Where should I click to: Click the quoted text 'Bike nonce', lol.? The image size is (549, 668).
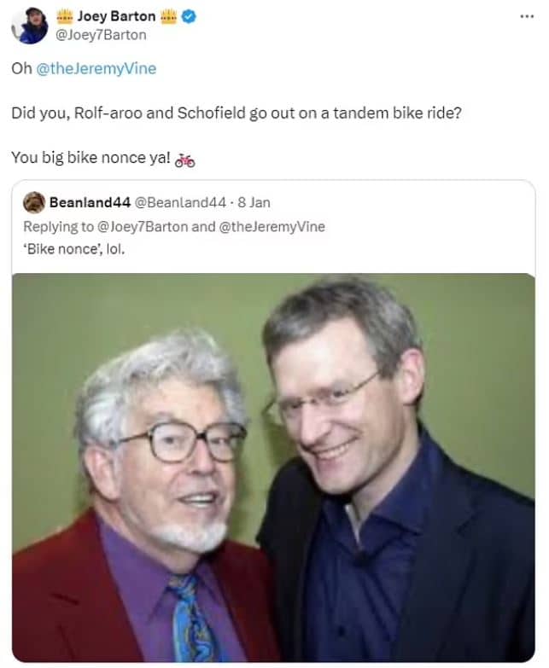point(74,249)
